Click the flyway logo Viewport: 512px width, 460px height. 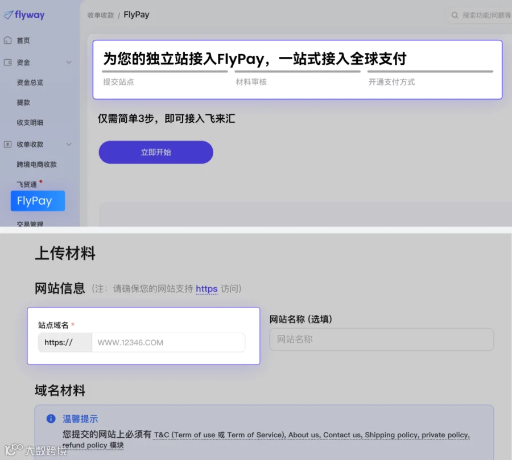[x=24, y=15]
